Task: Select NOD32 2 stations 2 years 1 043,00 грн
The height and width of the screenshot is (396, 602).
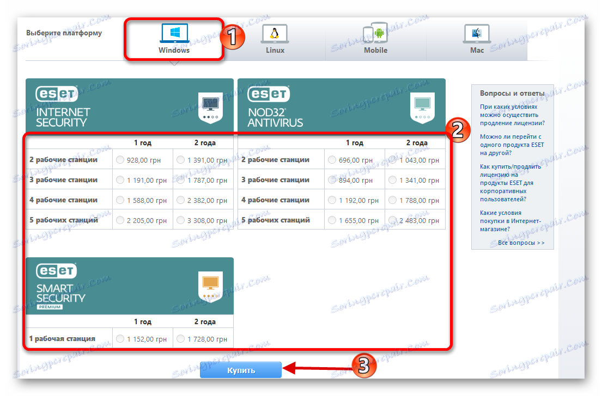Action: pyautogui.click(x=392, y=160)
